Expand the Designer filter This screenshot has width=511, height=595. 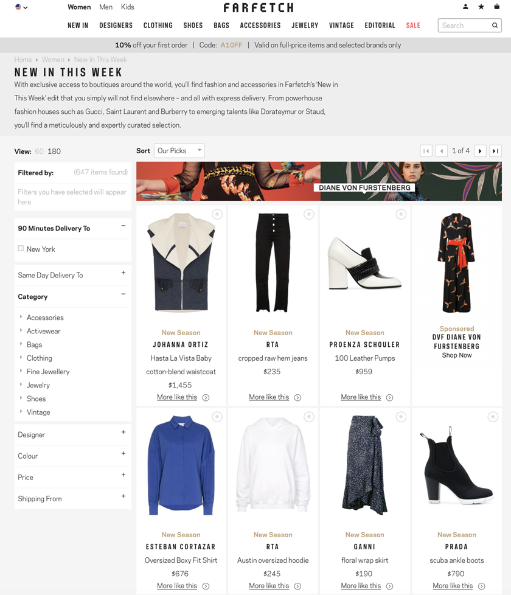(x=72, y=434)
